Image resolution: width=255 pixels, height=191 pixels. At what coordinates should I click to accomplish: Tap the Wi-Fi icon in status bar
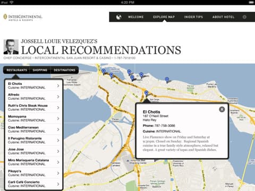[x=12, y=3]
